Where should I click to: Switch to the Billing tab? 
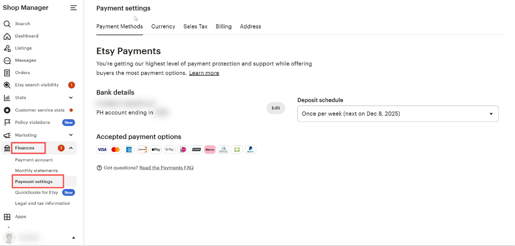pyautogui.click(x=224, y=26)
